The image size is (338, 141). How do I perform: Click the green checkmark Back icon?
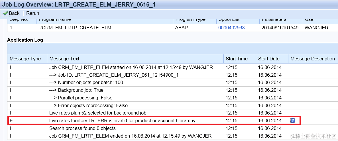(x=6, y=13)
